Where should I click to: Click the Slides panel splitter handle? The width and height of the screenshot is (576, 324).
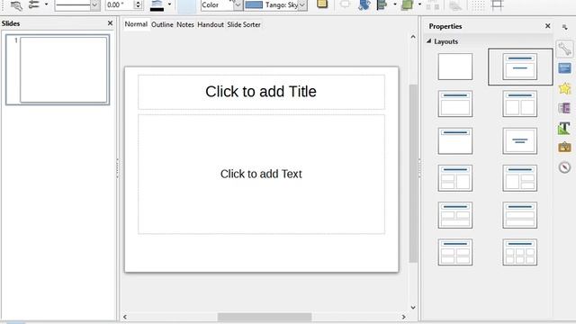(118, 168)
